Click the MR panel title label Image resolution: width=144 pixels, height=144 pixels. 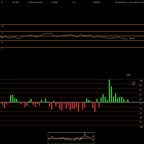[x=128, y=75]
